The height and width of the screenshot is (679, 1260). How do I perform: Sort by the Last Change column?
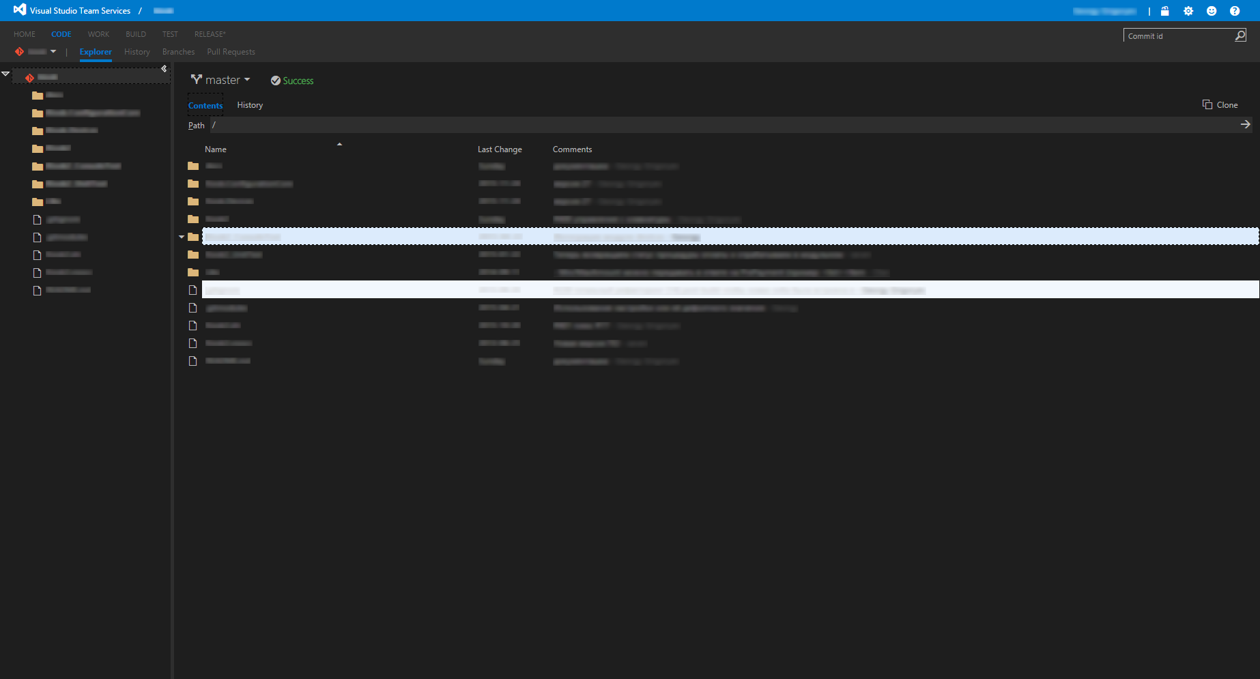coord(500,149)
